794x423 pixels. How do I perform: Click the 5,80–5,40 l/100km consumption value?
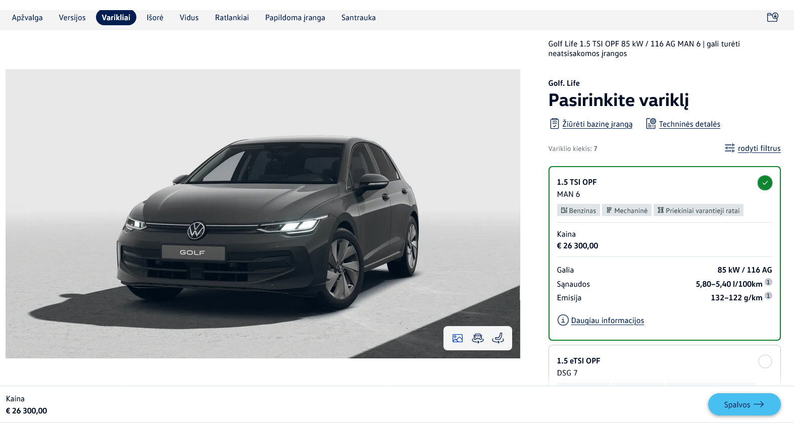[x=729, y=284]
